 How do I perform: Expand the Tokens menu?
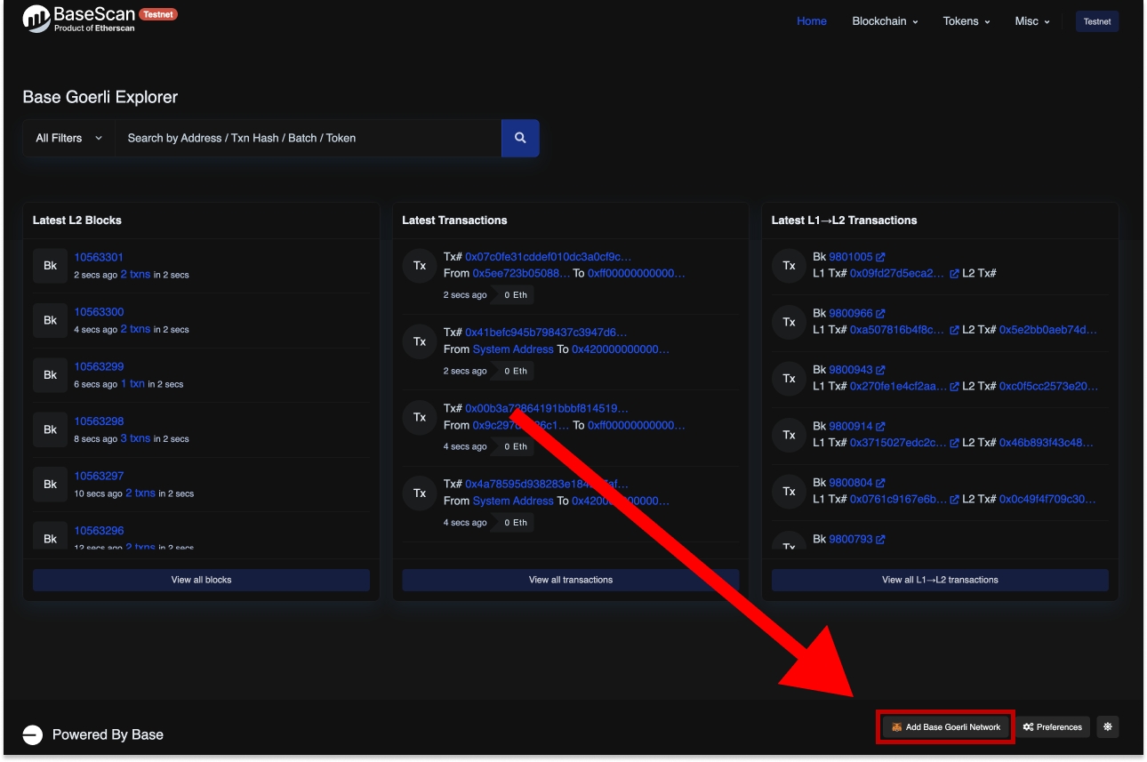point(967,21)
